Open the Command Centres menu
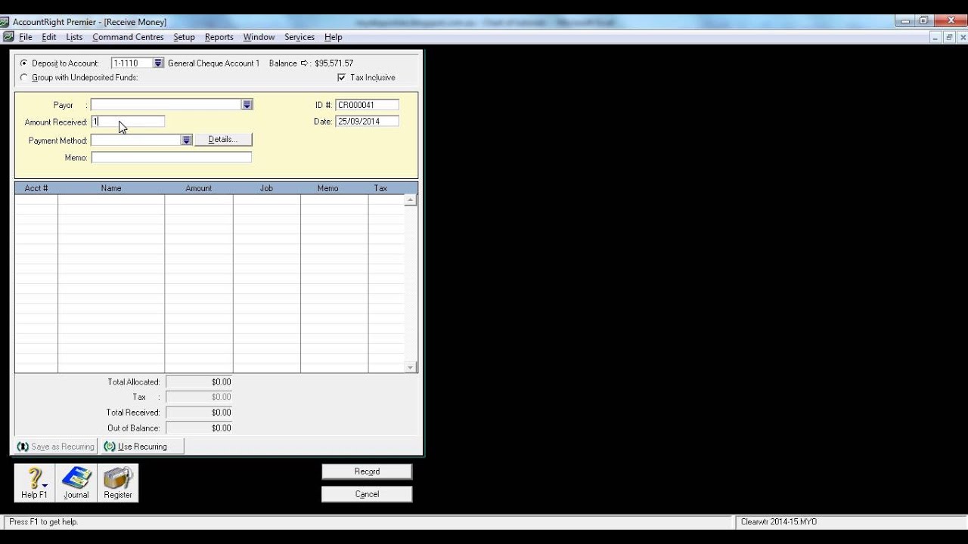 pyautogui.click(x=128, y=37)
